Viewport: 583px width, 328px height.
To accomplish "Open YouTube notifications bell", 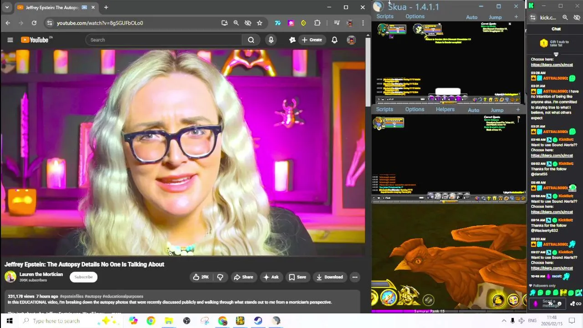I will 334,40.
